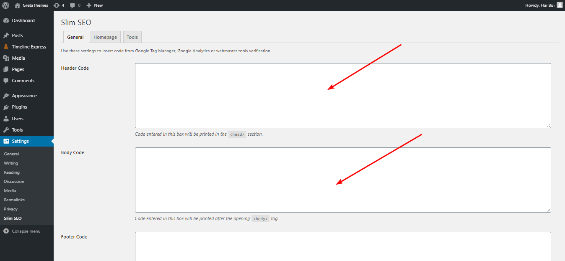The width and height of the screenshot is (565, 261).
Task: Open the Slim SEO Tools tab
Action: (132, 37)
